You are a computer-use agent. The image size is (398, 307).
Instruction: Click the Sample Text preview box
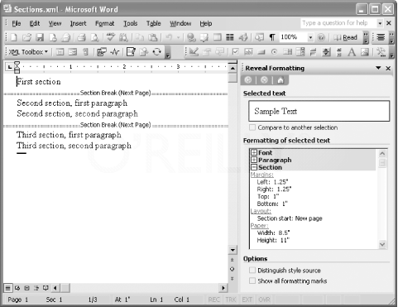tap(319, 111)
